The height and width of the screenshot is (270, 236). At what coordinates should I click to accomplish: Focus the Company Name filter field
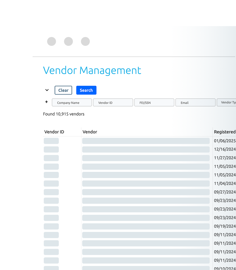pos(72,103)
